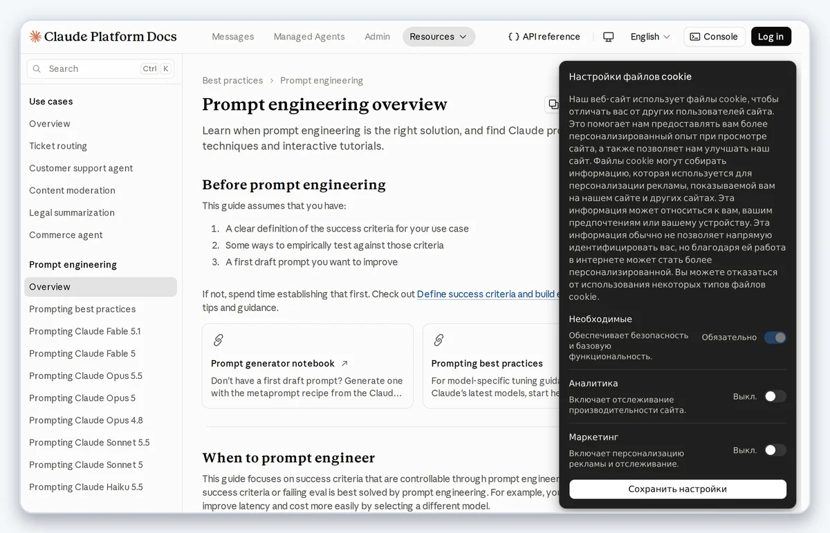Click link icon on Prompting best practices card
Screen dimensions: 830x533
click(439, 340)
